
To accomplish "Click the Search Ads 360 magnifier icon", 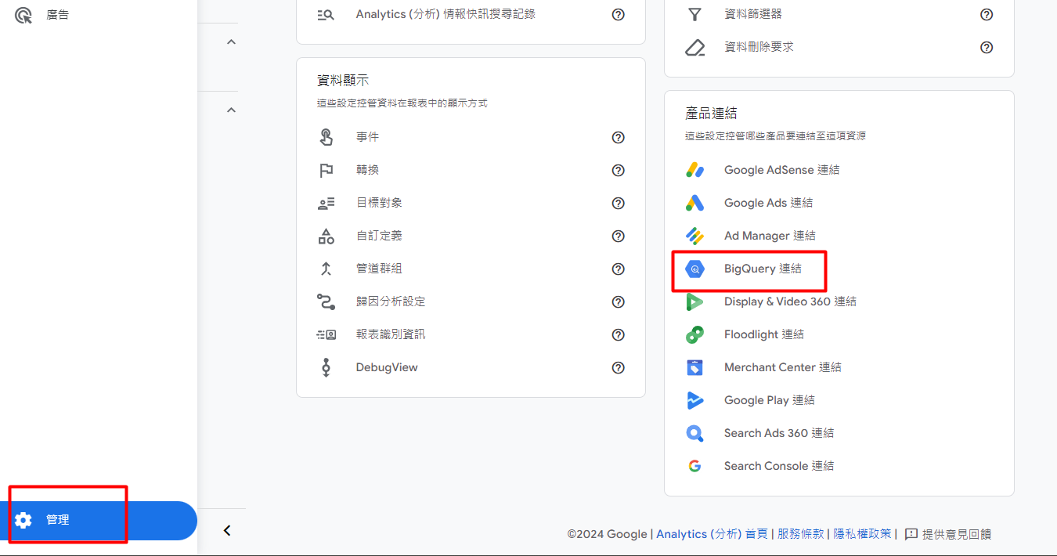I will pyautogui.click(x=694, y=433).
